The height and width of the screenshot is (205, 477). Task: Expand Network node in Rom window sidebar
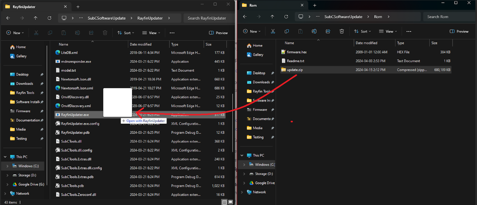[x=242, y=192]
